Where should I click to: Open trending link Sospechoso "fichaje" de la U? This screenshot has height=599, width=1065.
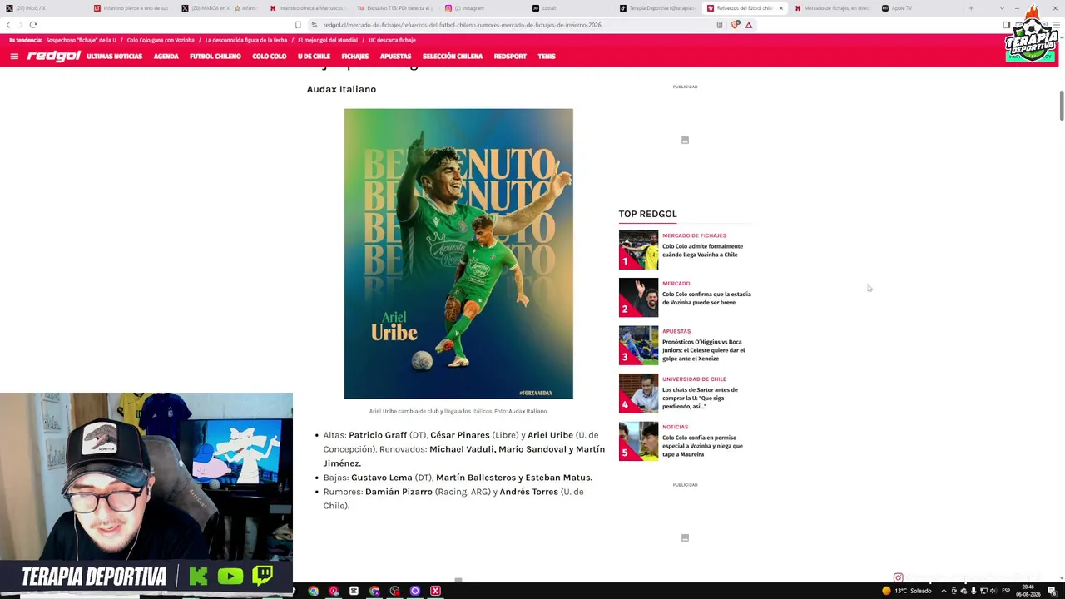[82, 40]
